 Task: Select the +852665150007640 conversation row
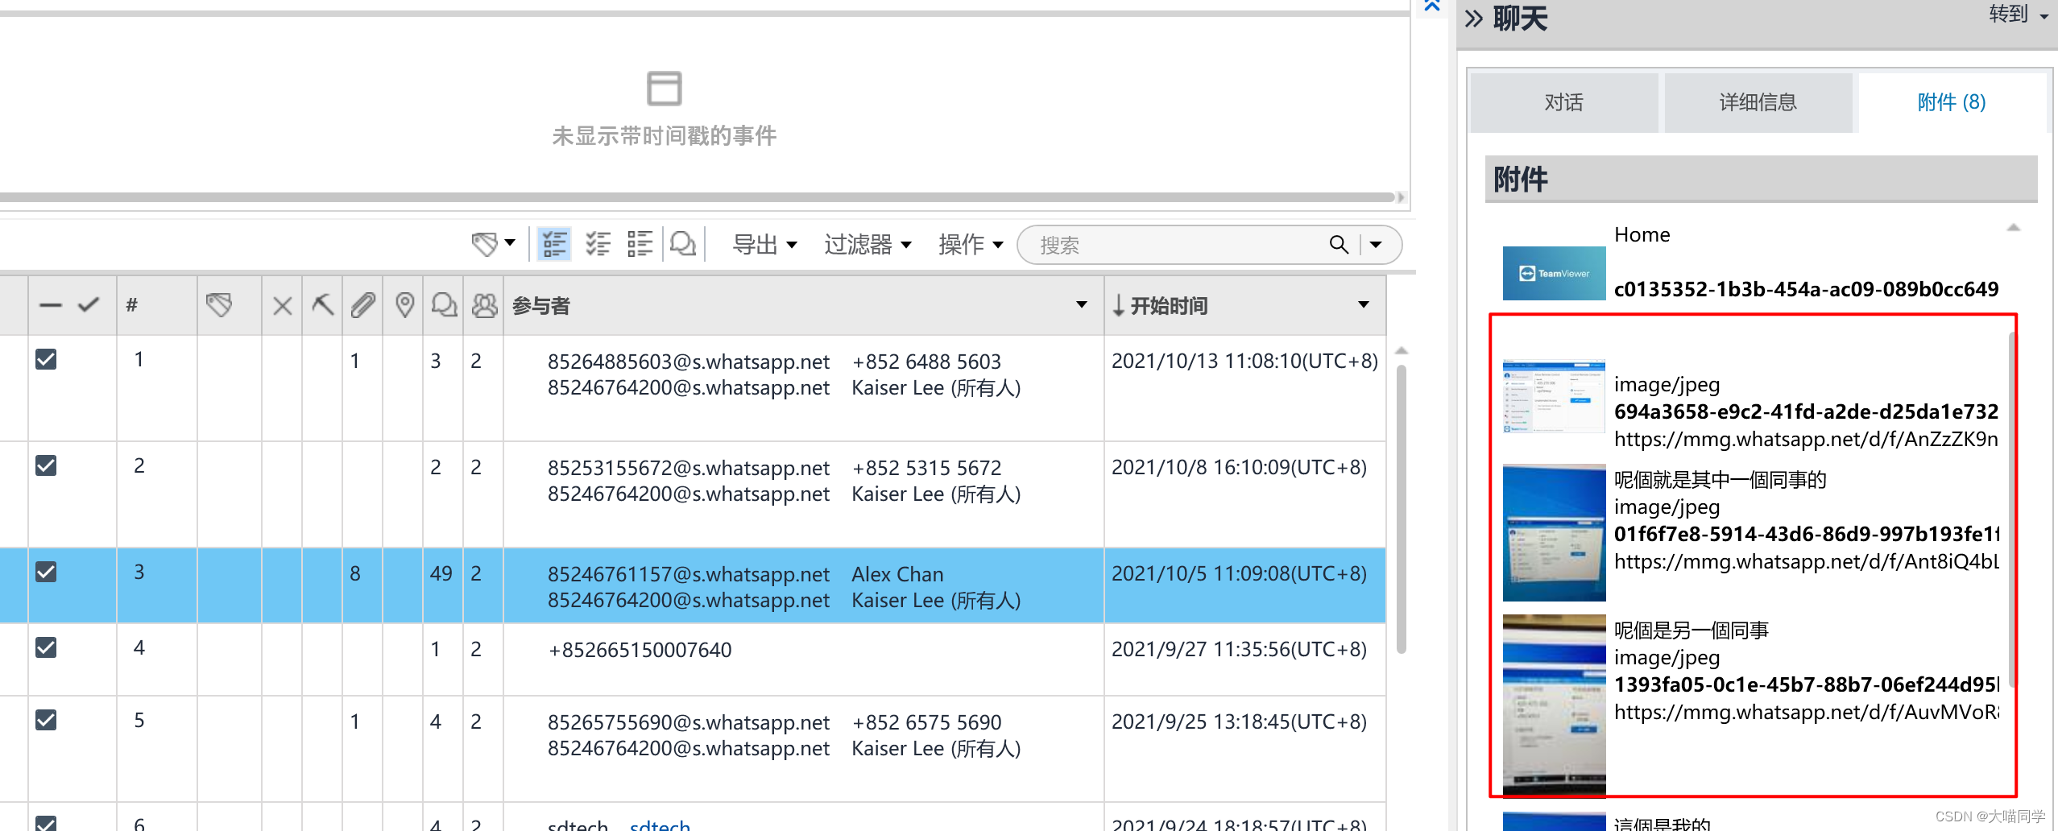point(693,659)
